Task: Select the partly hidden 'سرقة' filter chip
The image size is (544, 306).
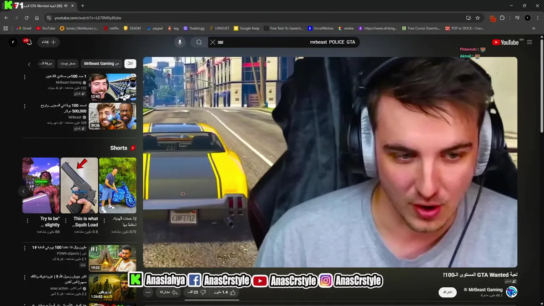Action: [x=45, y=63]
